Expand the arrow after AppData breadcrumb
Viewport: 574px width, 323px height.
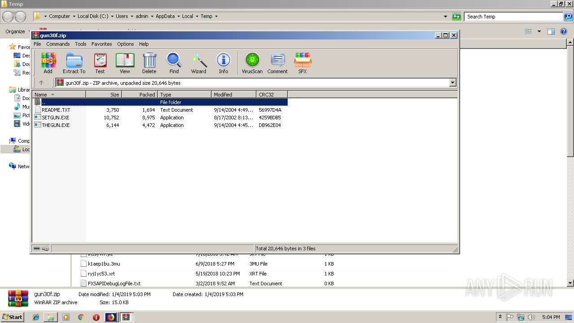tap(178, 16)
